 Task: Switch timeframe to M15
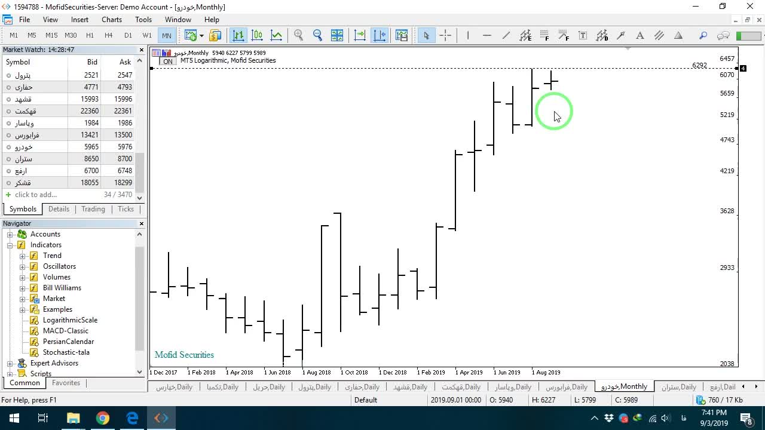pos(51,35)
